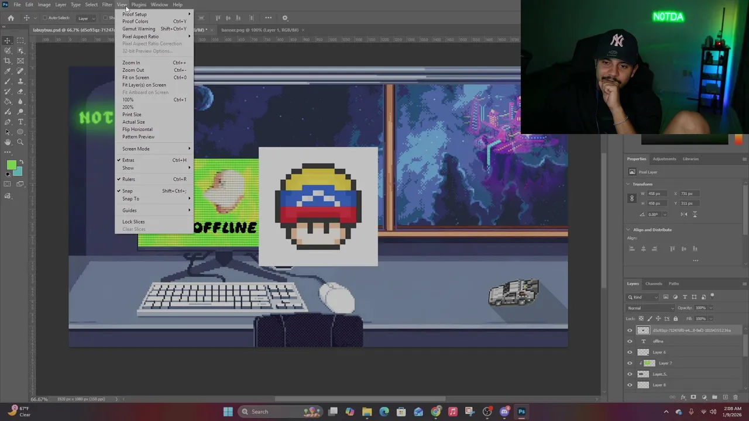Switch to the Channels tab

654,284
